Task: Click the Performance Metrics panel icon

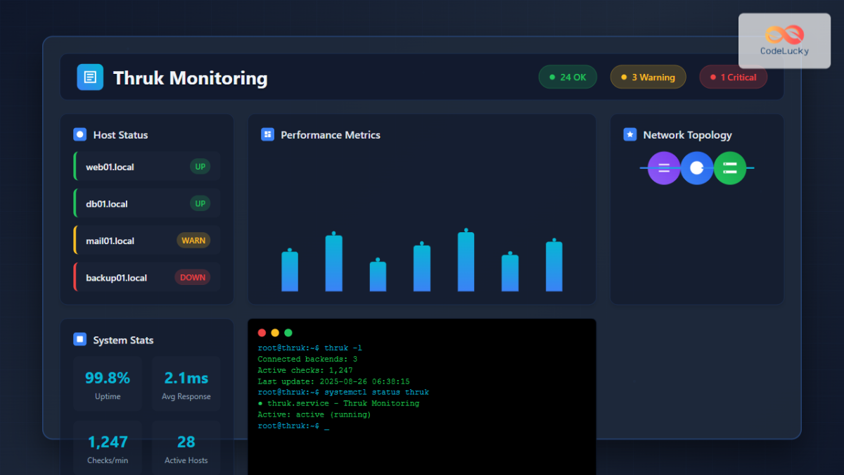Action: click(267, 134)
